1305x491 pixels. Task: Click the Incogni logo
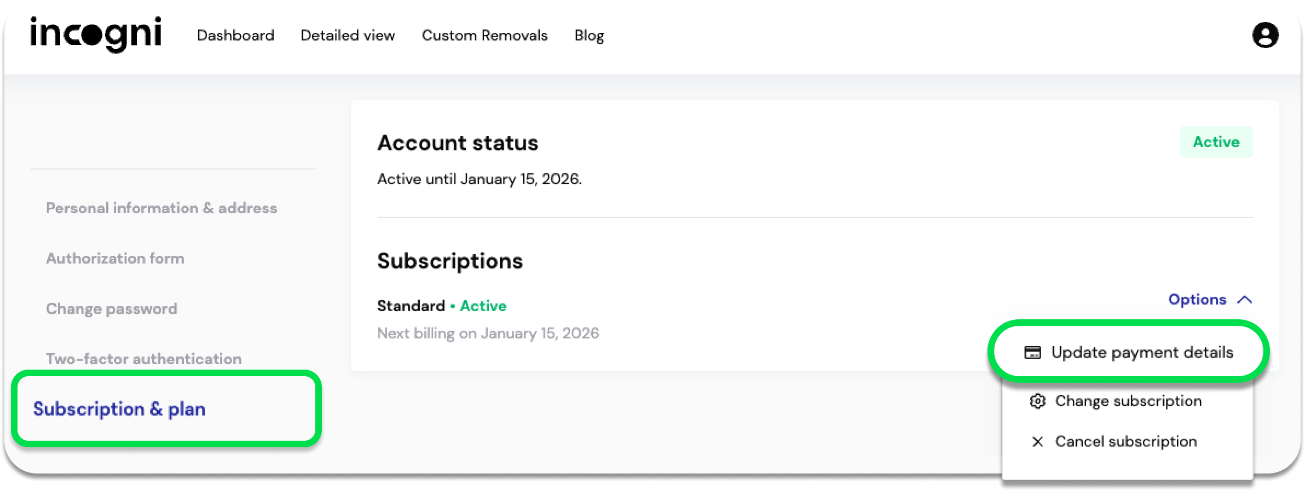(x=96, y=34)
